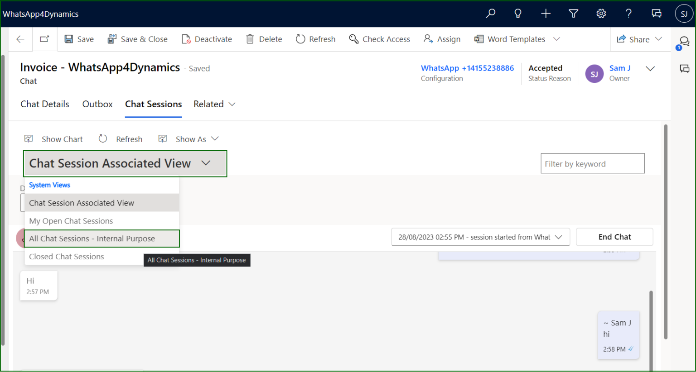This screenshot has width=696, height=372.
Task: Click the End Chat button
Action: click(x=614, y=237)
